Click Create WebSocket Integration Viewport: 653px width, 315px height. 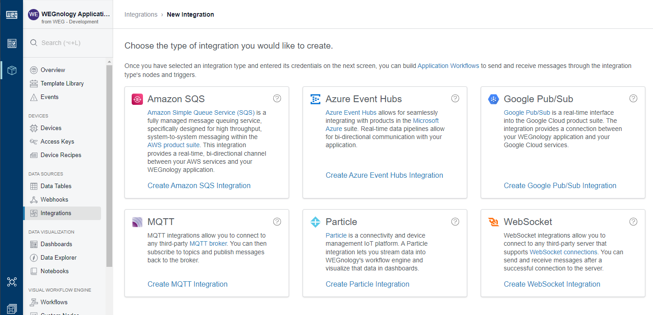552,284
